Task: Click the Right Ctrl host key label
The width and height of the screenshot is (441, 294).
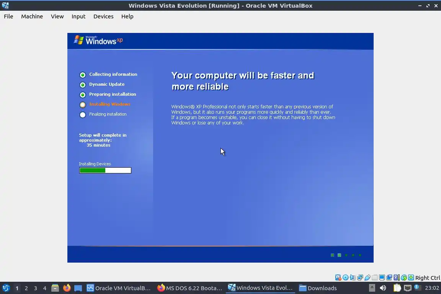Action: (428, 278)
